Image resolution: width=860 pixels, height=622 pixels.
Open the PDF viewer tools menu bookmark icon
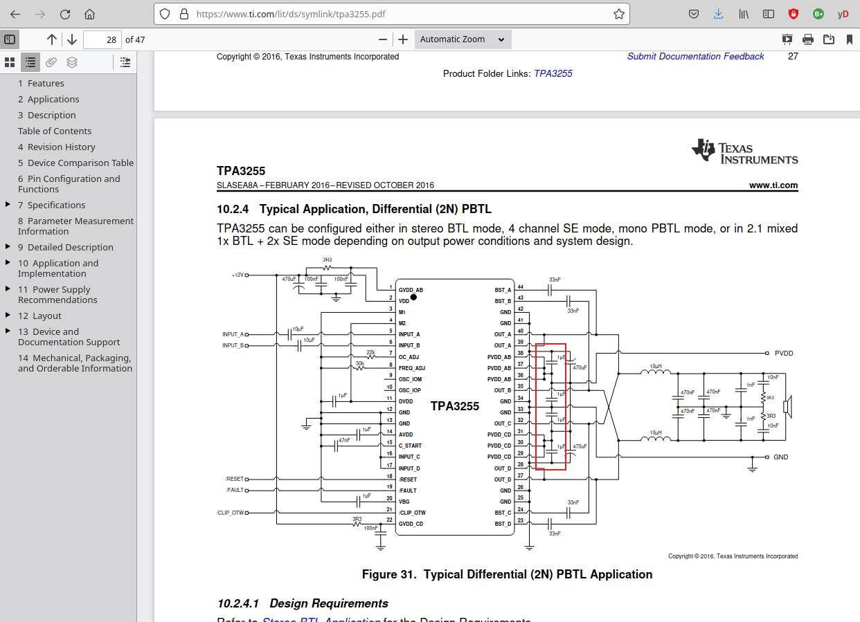click(x=850, y=39)
